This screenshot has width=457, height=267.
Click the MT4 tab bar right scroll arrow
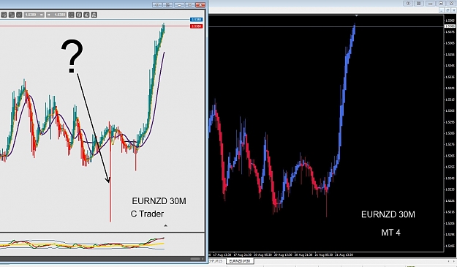(x=454, y=261)
